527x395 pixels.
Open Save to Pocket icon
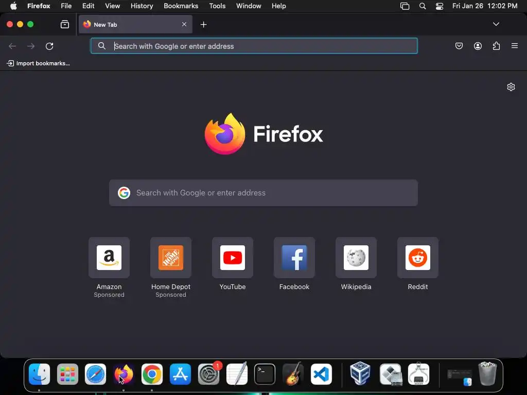pyautogui.click(x=459, y=46)
